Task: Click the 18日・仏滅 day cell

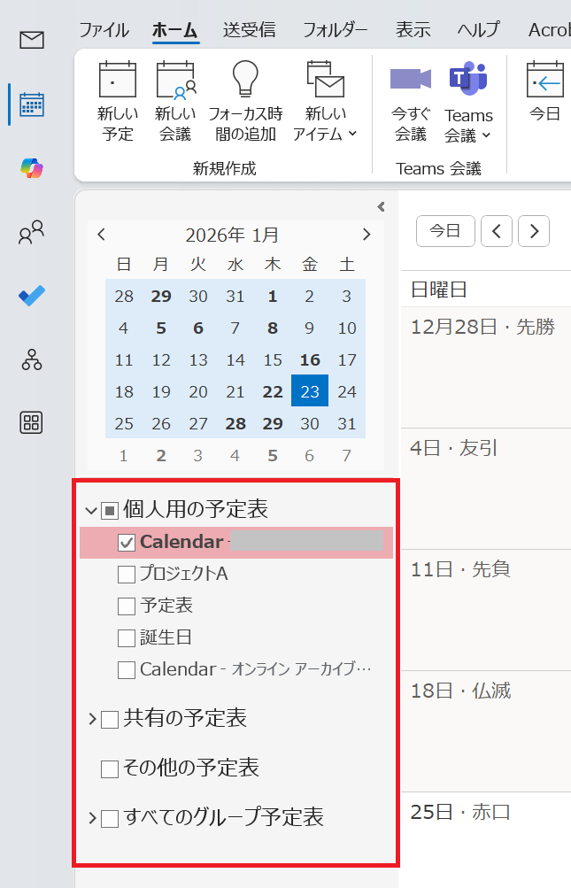Action: (x=486, y=731)
